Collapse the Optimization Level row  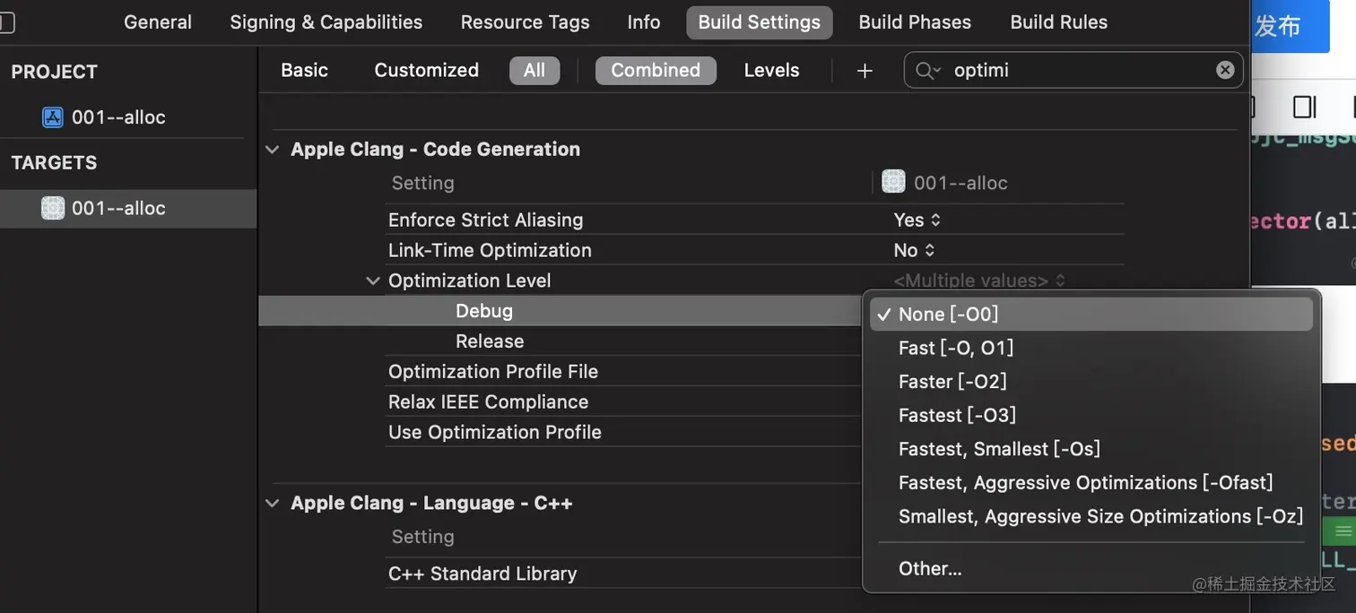(x=373, y=281)
